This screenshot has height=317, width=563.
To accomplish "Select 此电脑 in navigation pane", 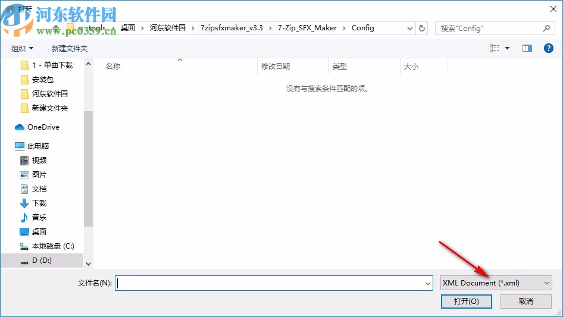I will point(32,146).
